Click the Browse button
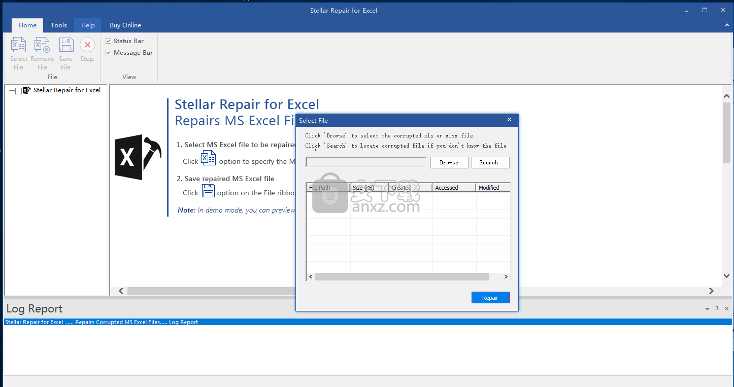This screenshot has height=387, width=734. tap(449, 162)
